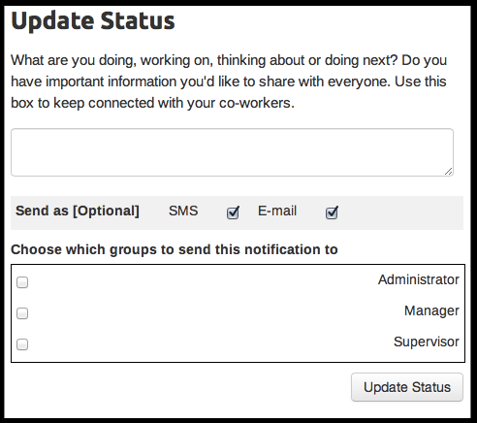This screenshot has height=423, width=477.
Task: Click the E-mail label text
Action: pyautogui.click(x=277, y=211)
